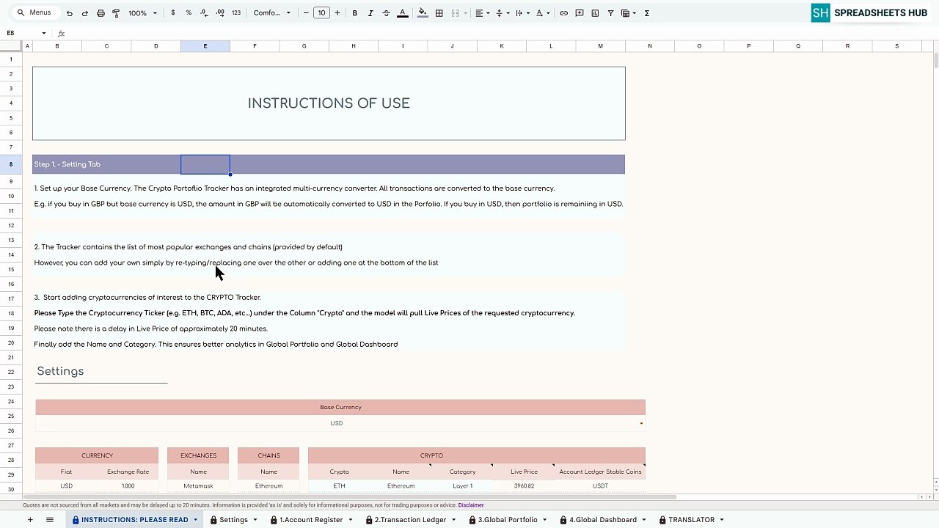Increase decimal places
Screen dimensions: 939x528
pyautogui.click(x=220, y=13)
